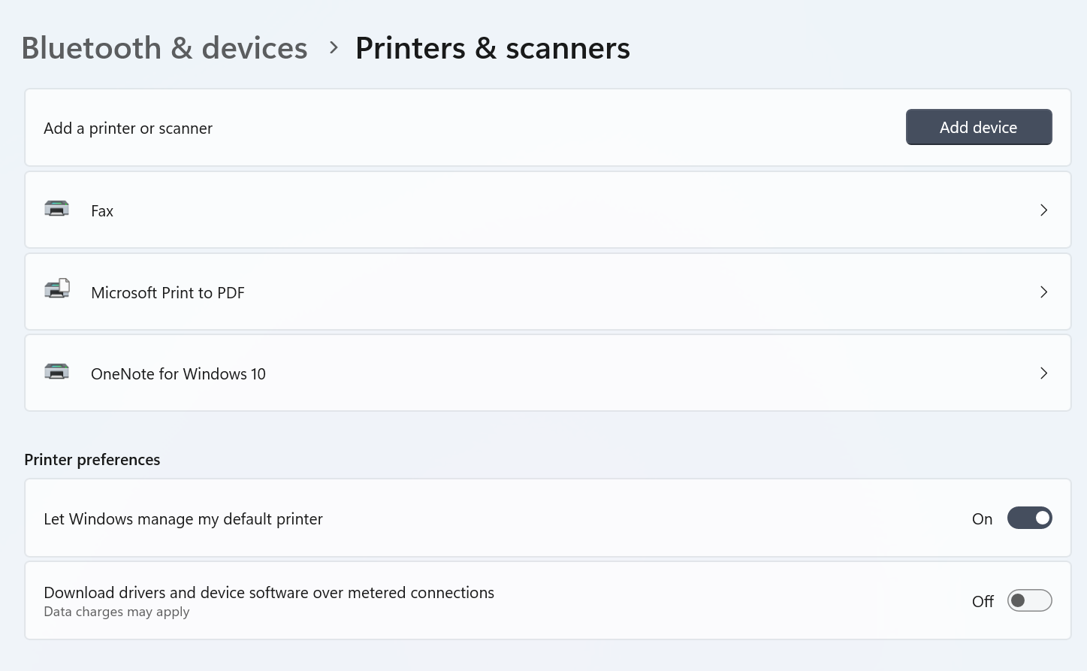Open Microsoft Print to PDF chevron arrow
Viewport: 1087px width, 671px height.
click(1043, 292)
